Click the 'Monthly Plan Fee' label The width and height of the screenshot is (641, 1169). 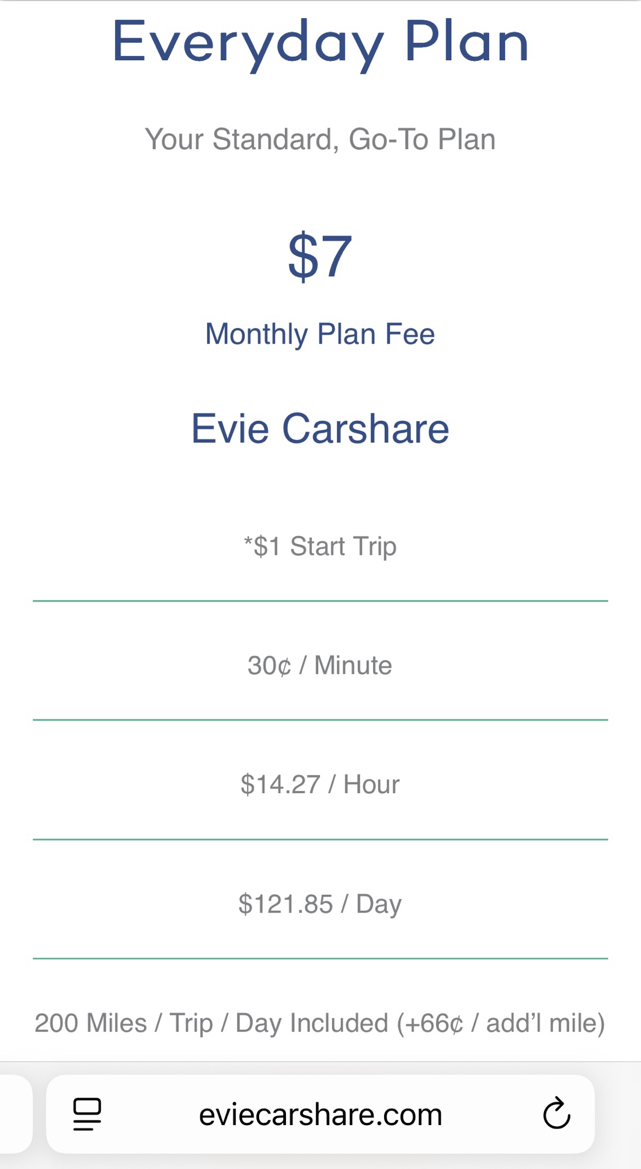(320, 334)
